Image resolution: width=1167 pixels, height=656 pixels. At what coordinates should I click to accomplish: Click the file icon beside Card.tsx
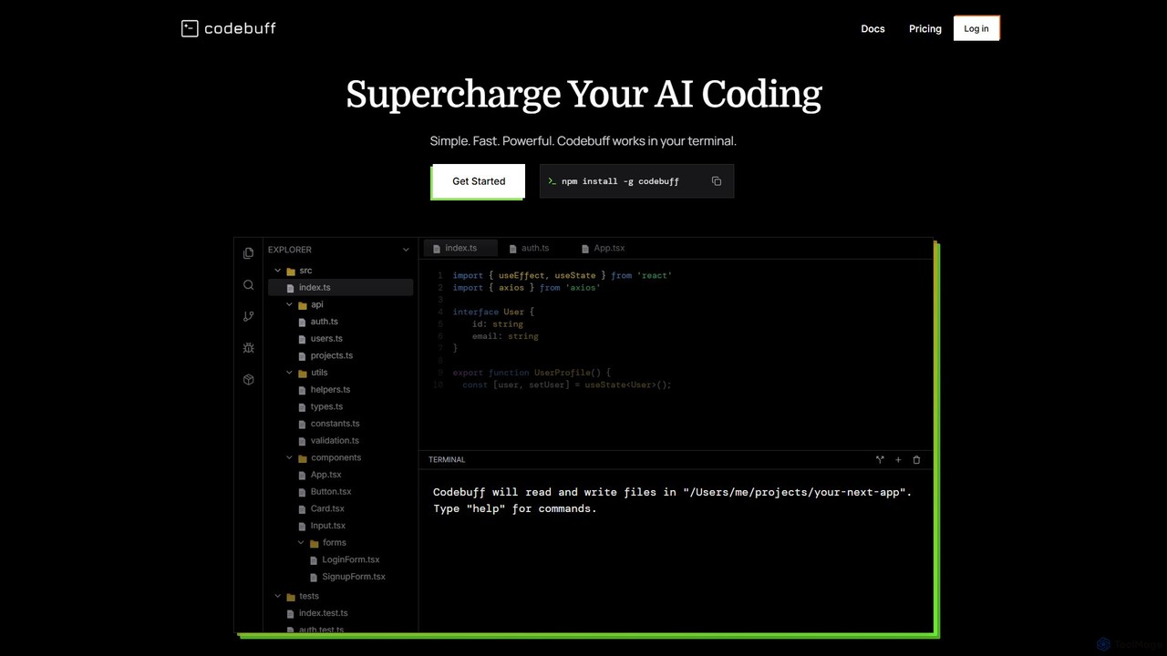pos(303,509)
